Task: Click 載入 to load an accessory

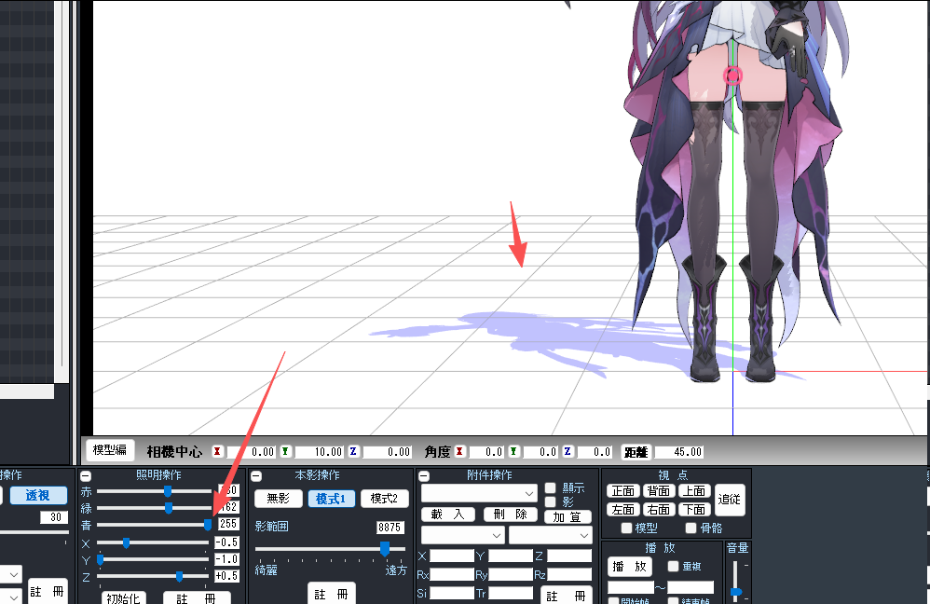Action: [448, 515]
